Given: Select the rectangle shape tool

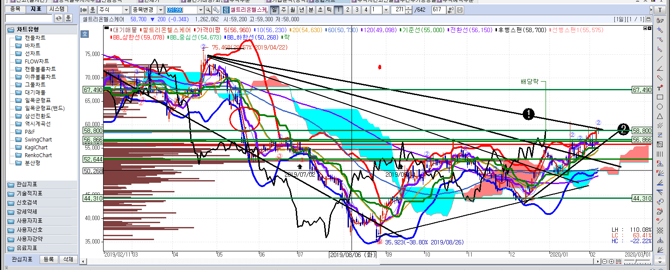Looking at the screenshot, I should click(660, 97).
